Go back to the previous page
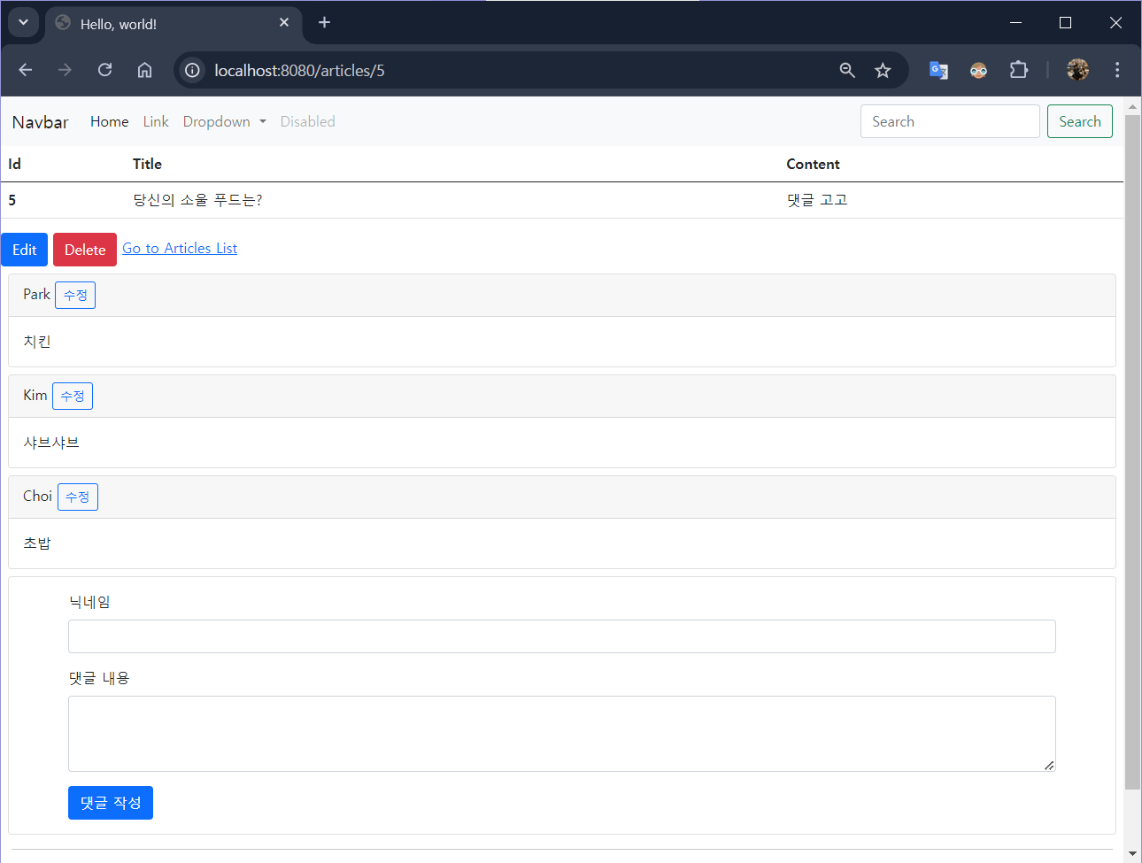1142x863 pixels. click(25, 70)
